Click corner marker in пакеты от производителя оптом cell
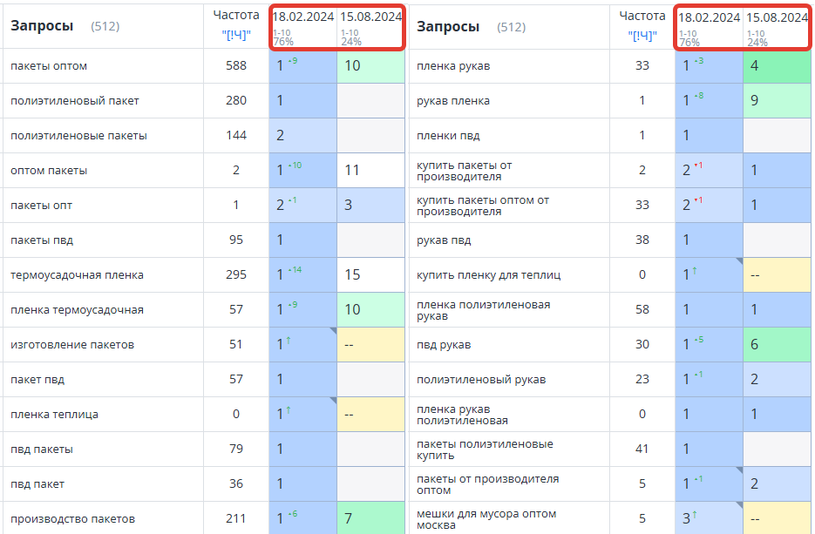The height and width of the screenshot is (534, 815). 738,470
